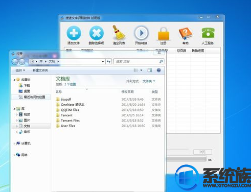Click the change view icon
The width and height of the screenshot is (251, 192).
click(x=136, y=70)
